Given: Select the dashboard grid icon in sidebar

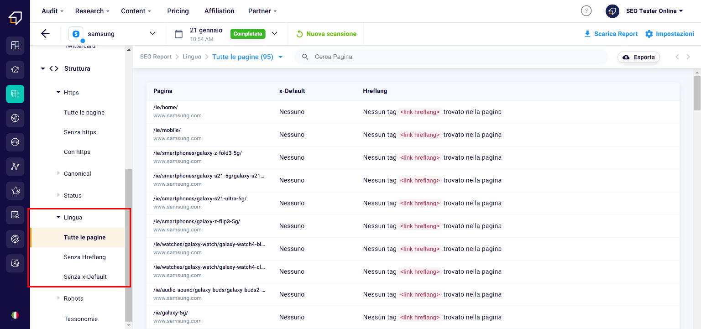Looking at the screenshot, I should (x=15, y=46).
